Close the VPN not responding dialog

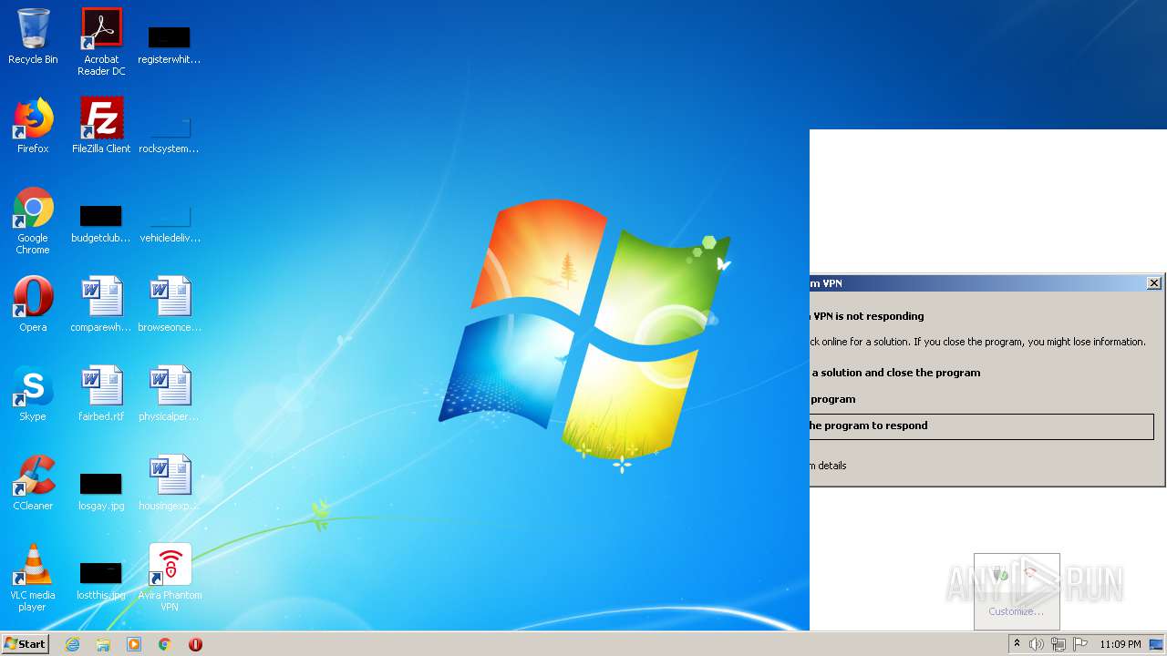coord(1154,283)
